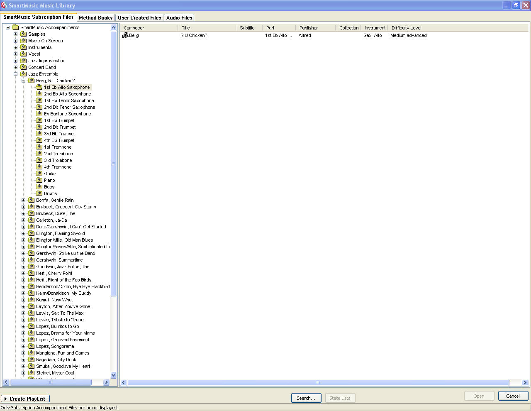Viewport: 531px width, 411px height.
Task: Open the Audio Files tab
Action: [179, 18]
